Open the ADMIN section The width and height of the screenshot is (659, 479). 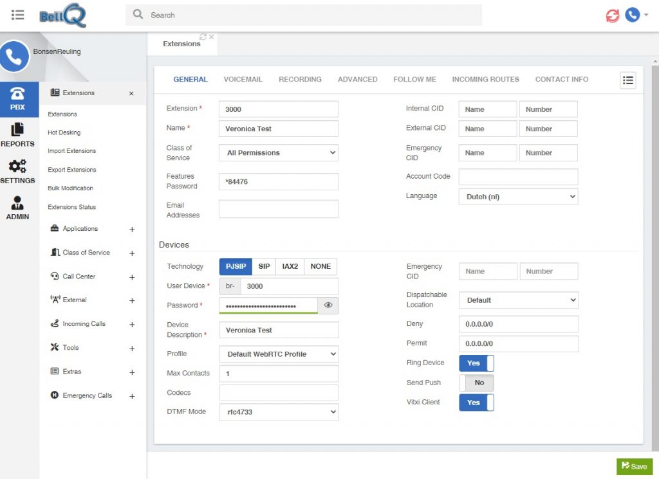(17, 208)
